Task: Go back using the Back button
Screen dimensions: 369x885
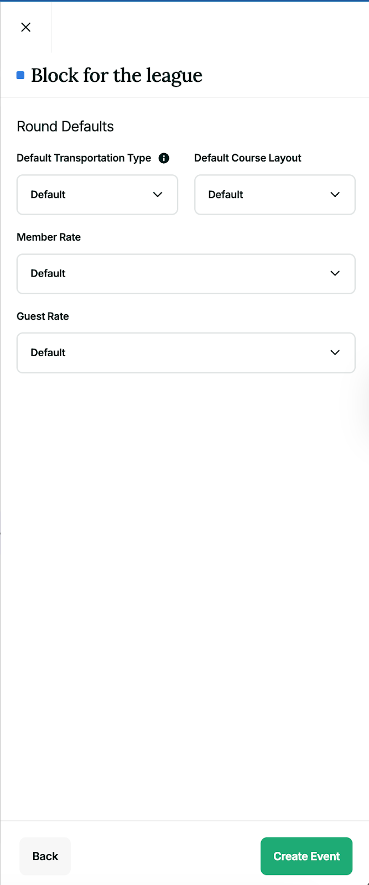Action: coord(45,856)
